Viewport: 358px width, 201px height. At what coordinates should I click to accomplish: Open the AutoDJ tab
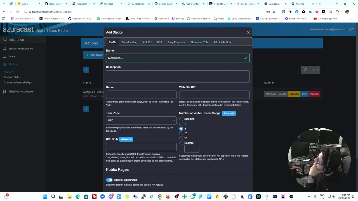[x=147, y=42]
